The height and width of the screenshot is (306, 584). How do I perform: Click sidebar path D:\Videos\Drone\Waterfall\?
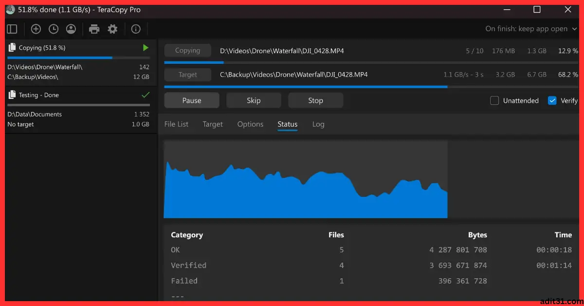click(x=45, y=67)
